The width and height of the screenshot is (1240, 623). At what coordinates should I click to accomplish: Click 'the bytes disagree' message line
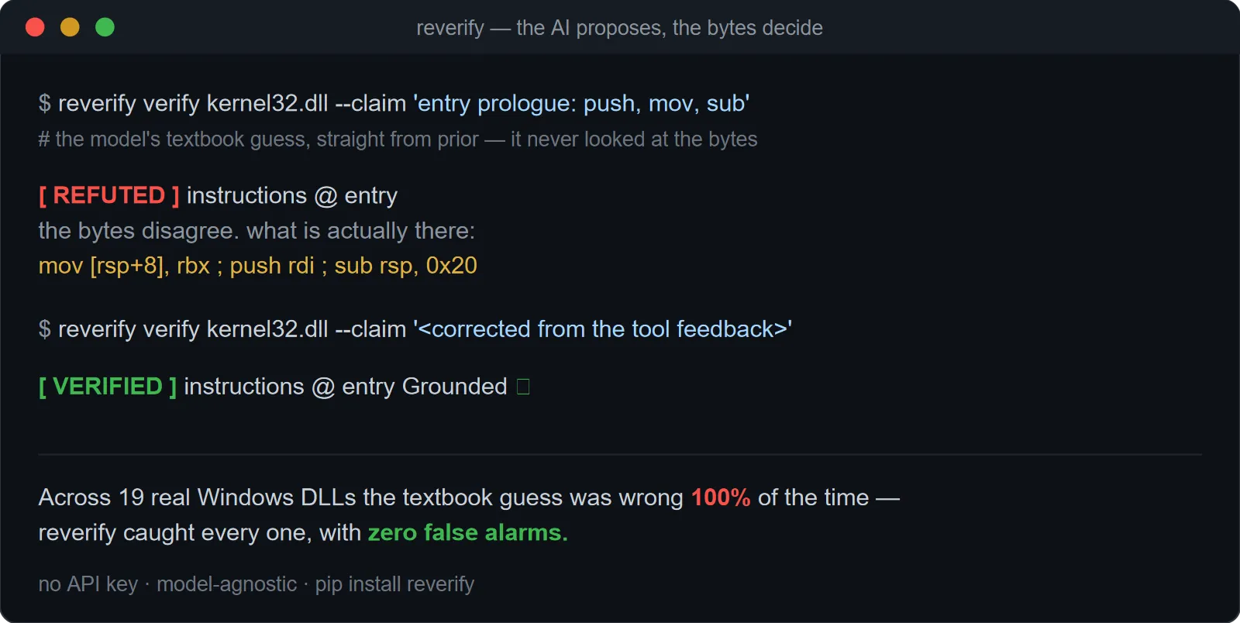257,231
